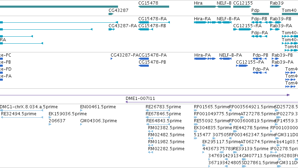Click the RE26783.5prime EST feature
Screen dimensions: 298x168
158,110
